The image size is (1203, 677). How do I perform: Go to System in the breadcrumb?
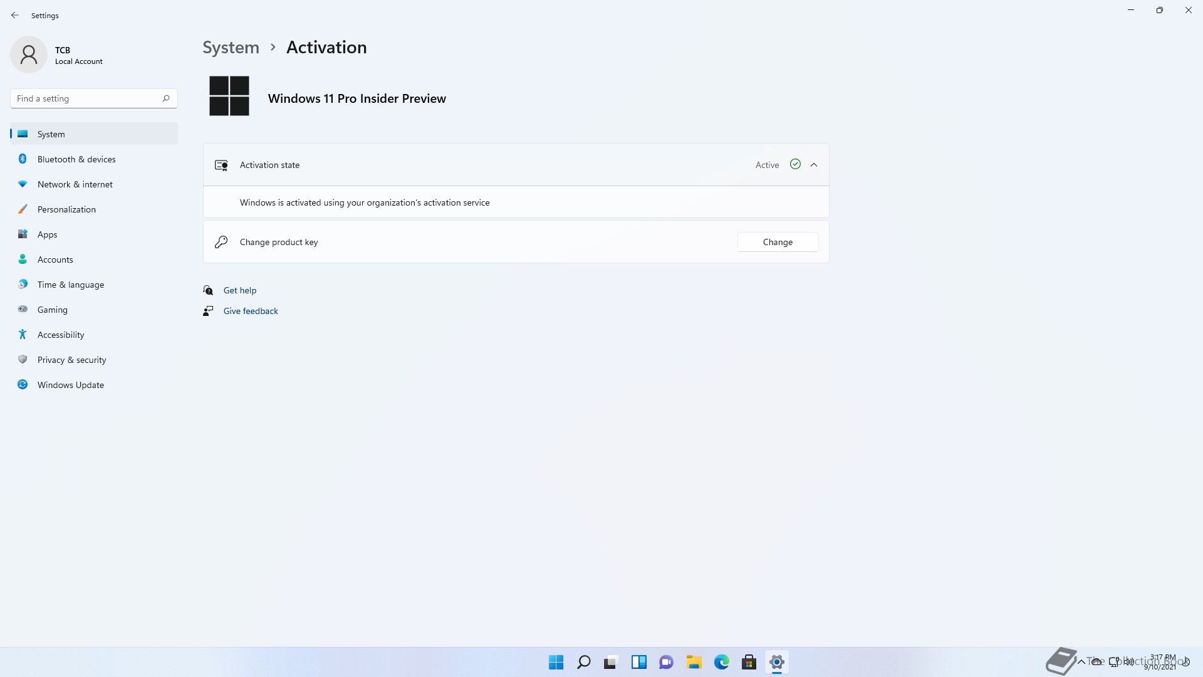tap(231, 48)
